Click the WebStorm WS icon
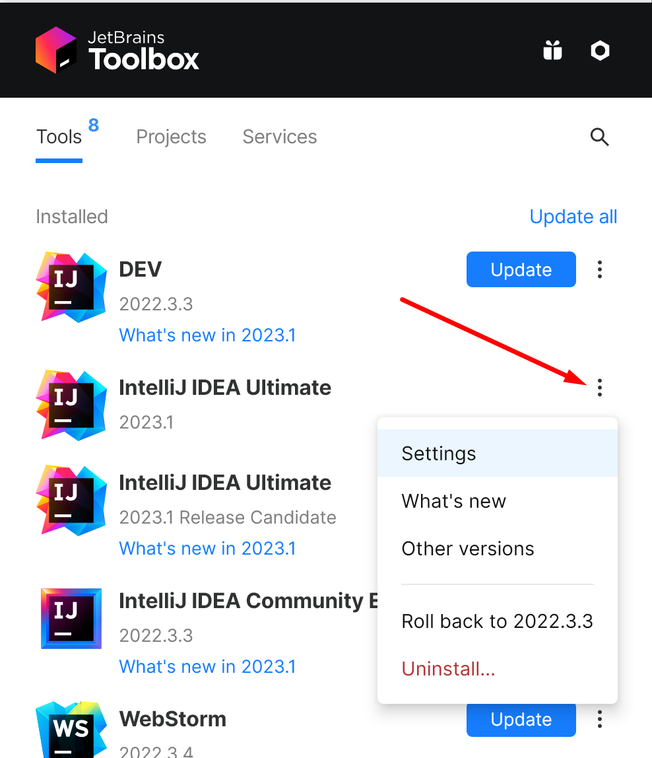Viewport: 652px width, 758px height. [71, 729]
